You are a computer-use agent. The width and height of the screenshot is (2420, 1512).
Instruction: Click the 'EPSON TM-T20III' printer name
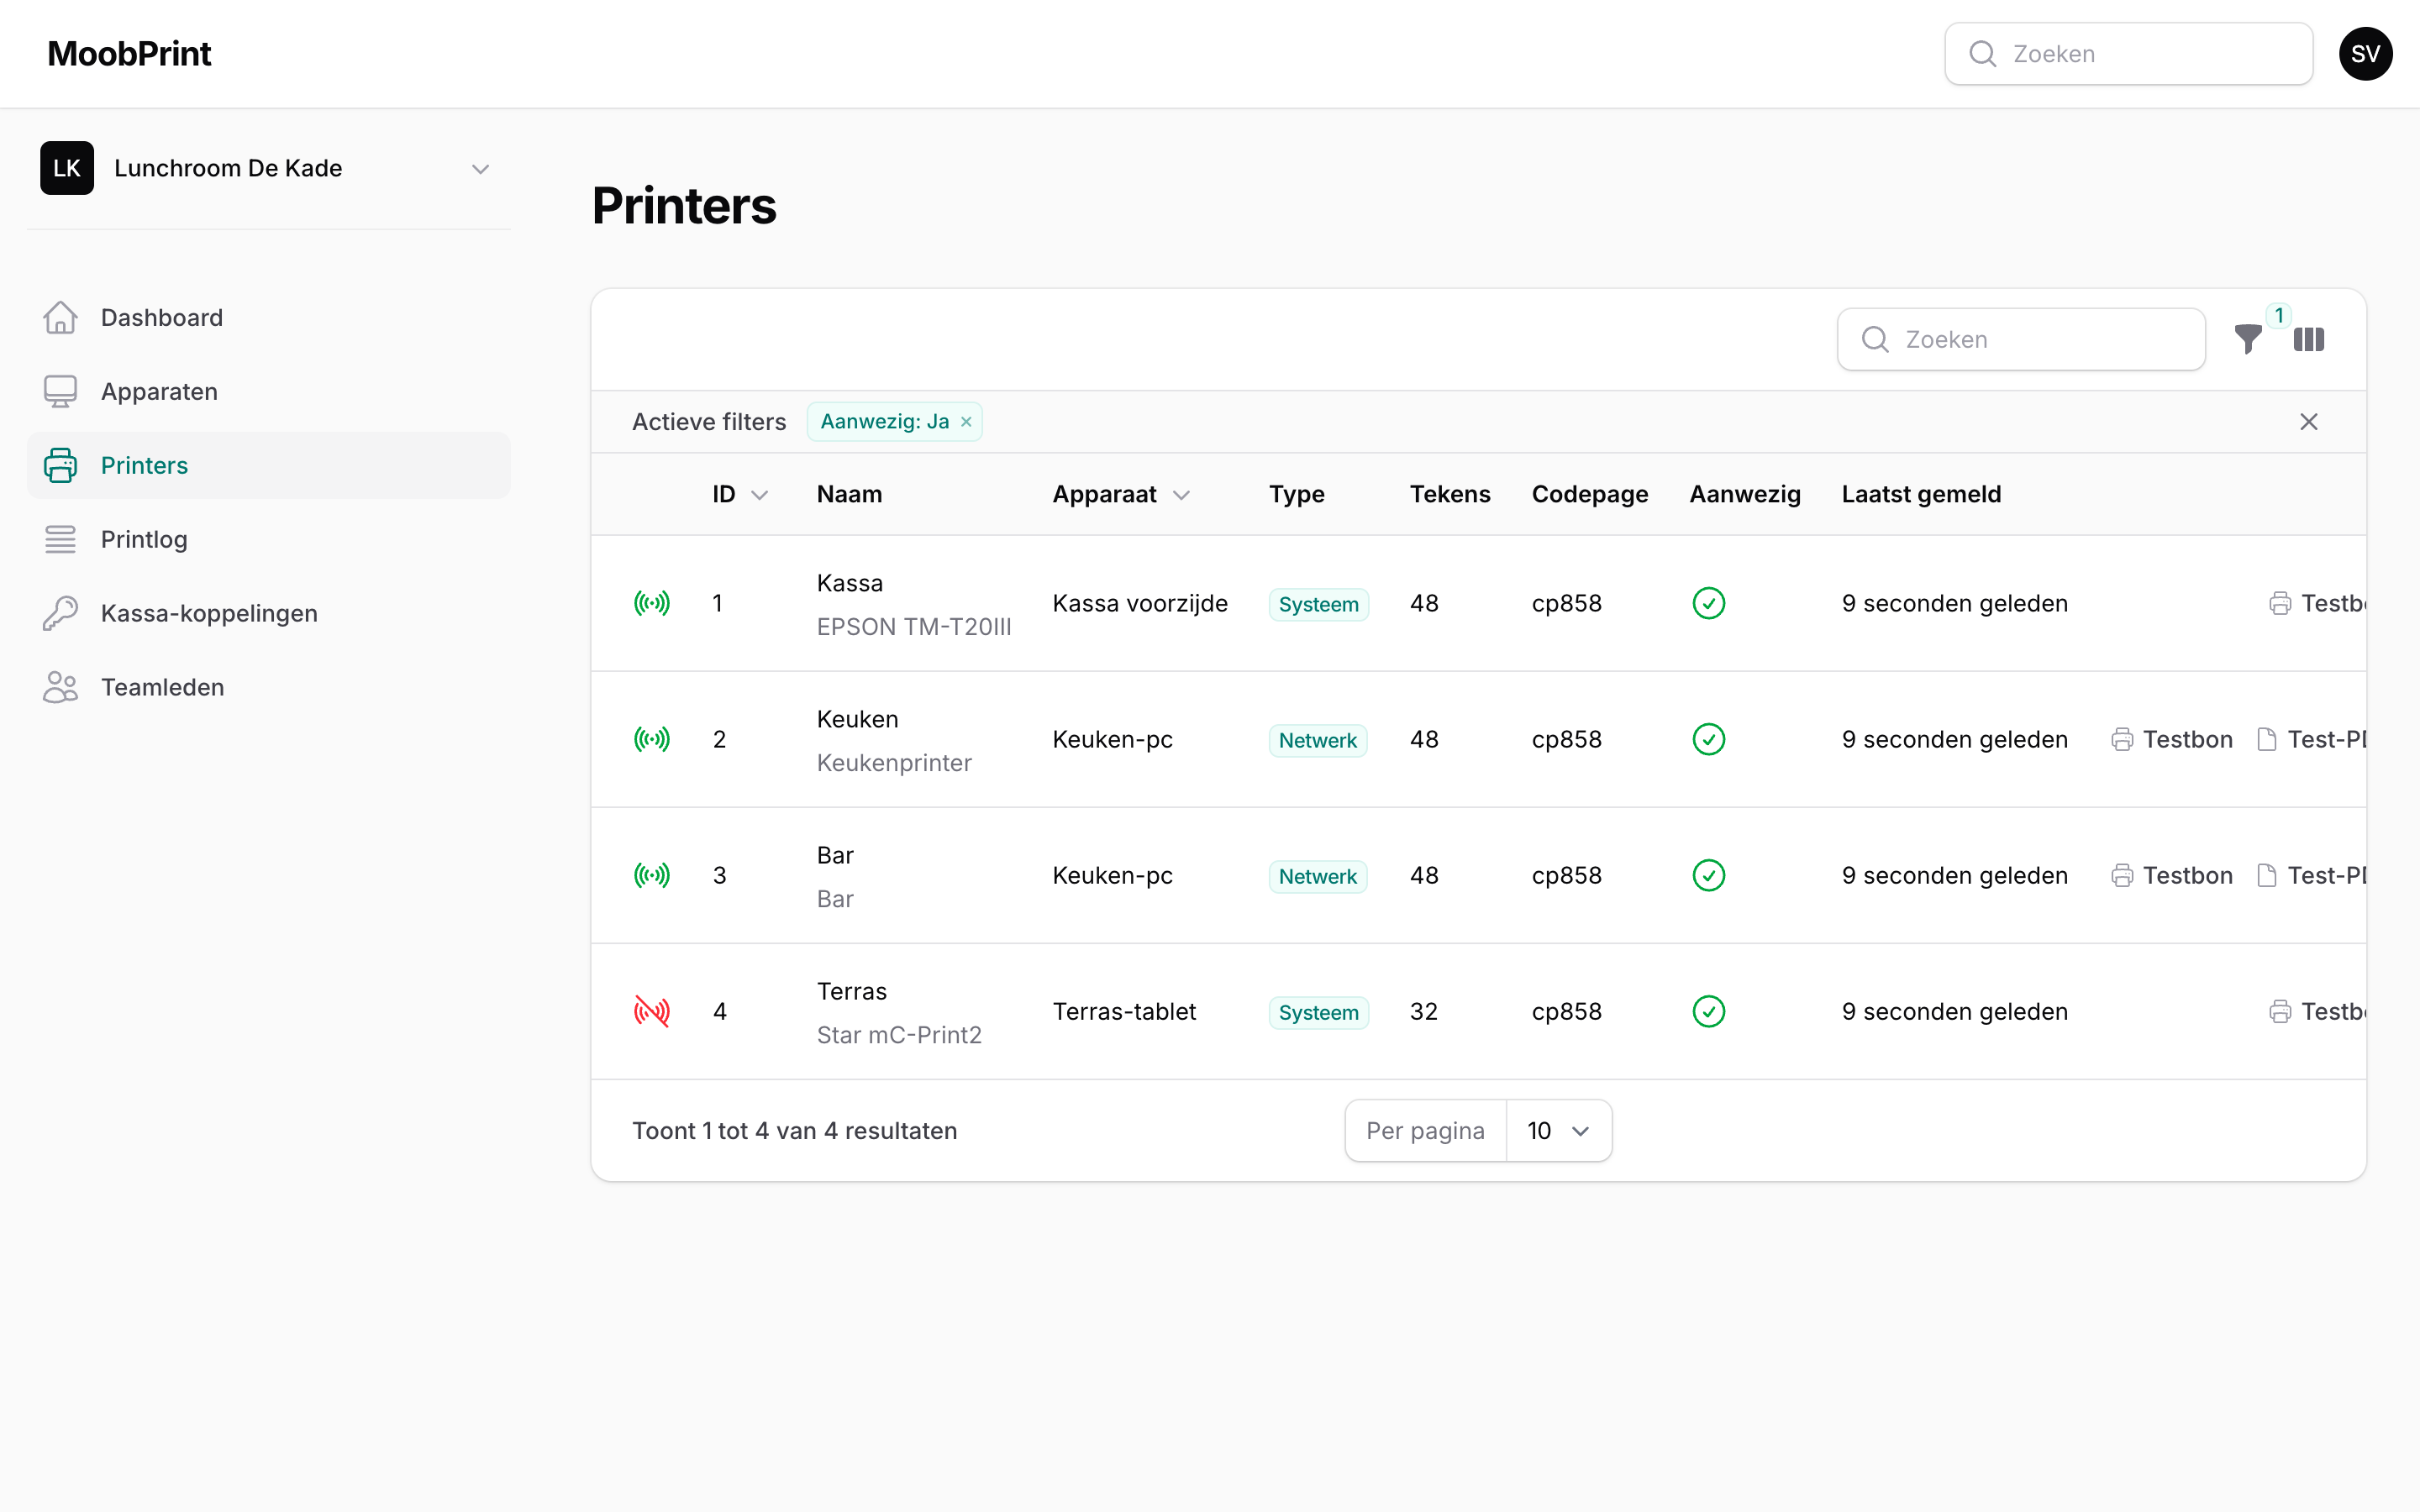click(x=914, y=627)
